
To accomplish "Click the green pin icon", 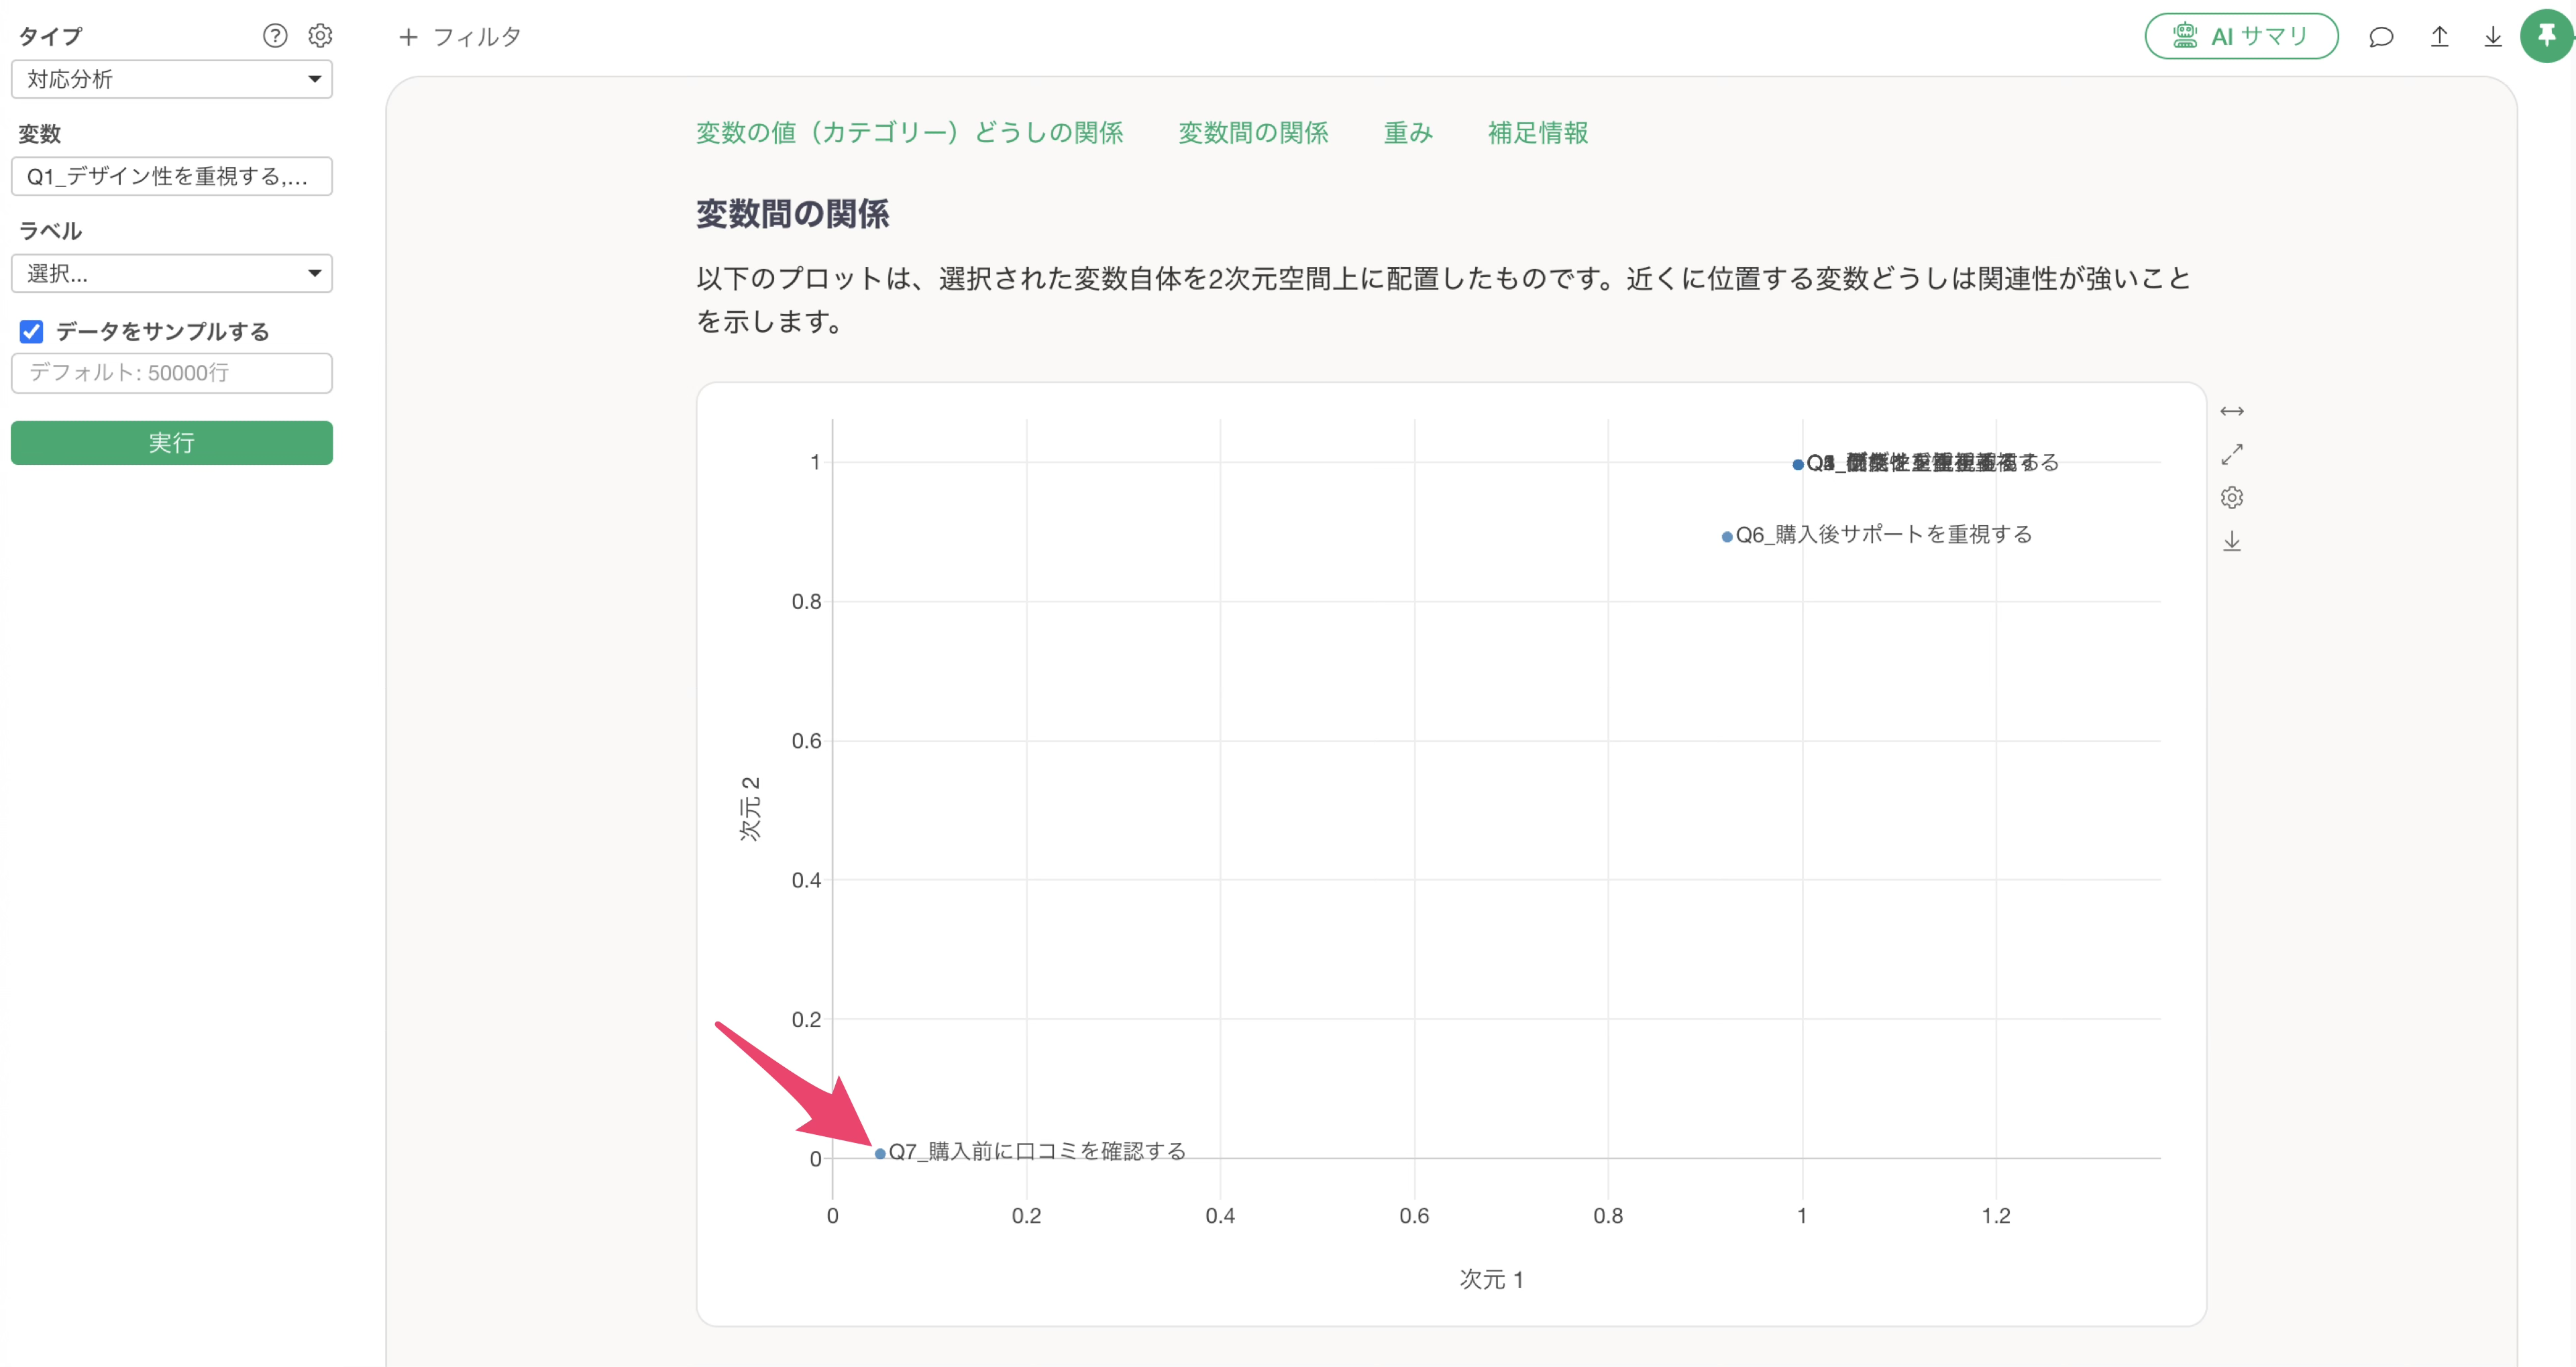I will pos(2546,37).
